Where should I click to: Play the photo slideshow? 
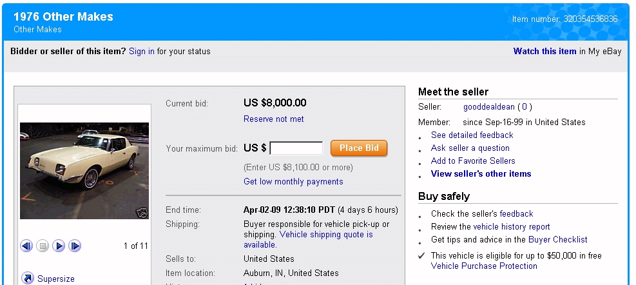pos(59,246)
